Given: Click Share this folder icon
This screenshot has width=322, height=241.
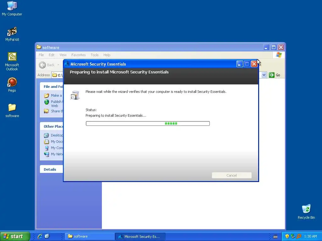Looking at the screenshot, I should (x=47, y=111).
